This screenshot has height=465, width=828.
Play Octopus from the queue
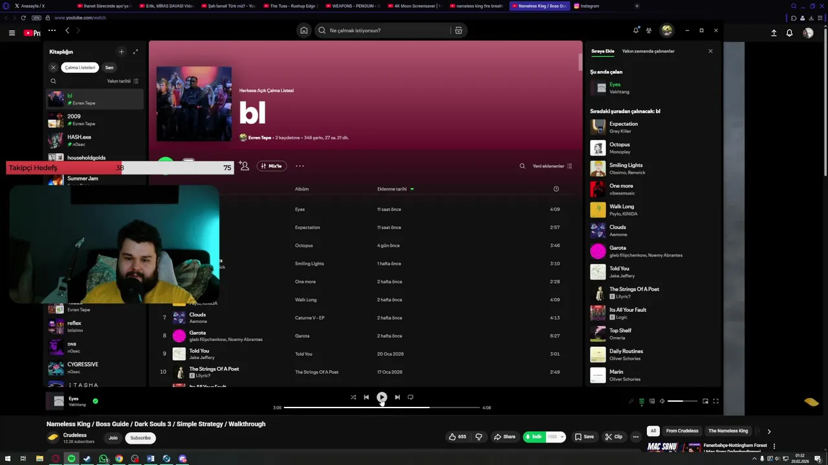tap(652, 148)
